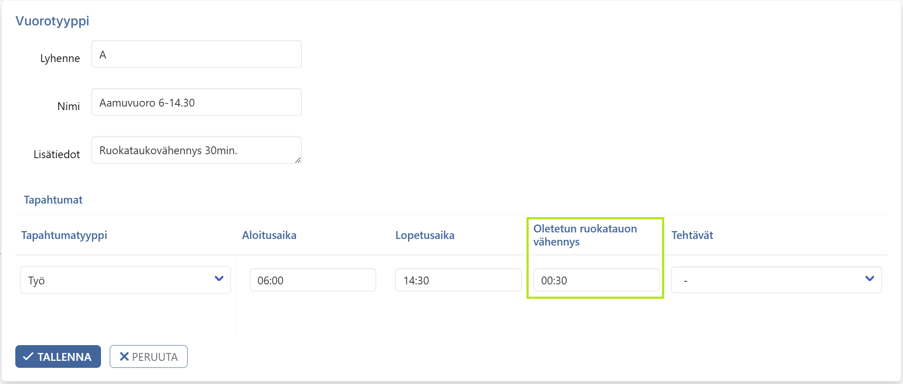Click the X icon on Peruuta button
This screenshot has height=384, width=903.
click(124, 356)
